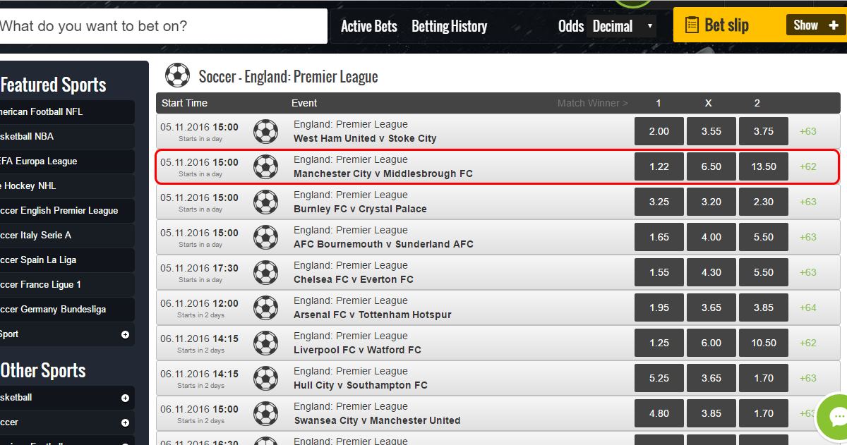Open Betting History
The image size is (847, 445).
pyautogui.click(x=450, y=27)
